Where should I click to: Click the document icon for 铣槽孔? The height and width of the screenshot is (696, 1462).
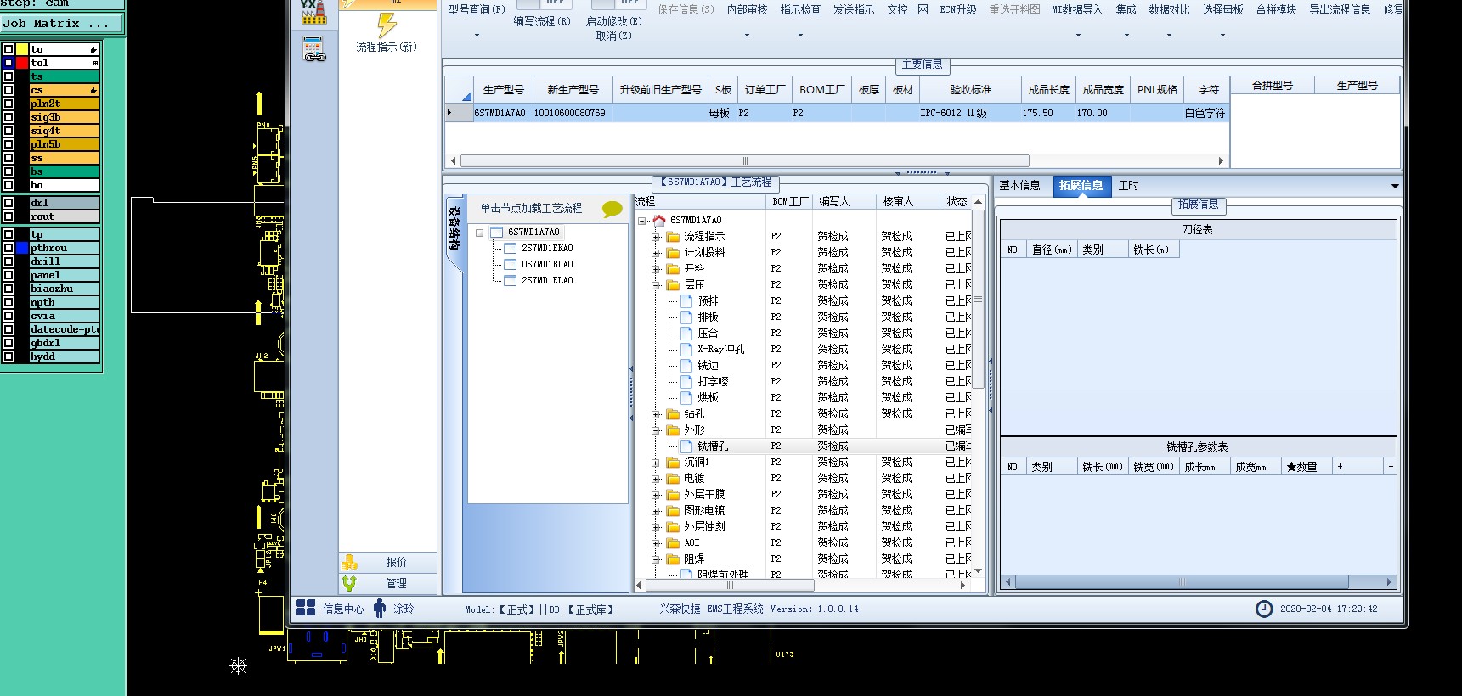click(x=687, y=446)
